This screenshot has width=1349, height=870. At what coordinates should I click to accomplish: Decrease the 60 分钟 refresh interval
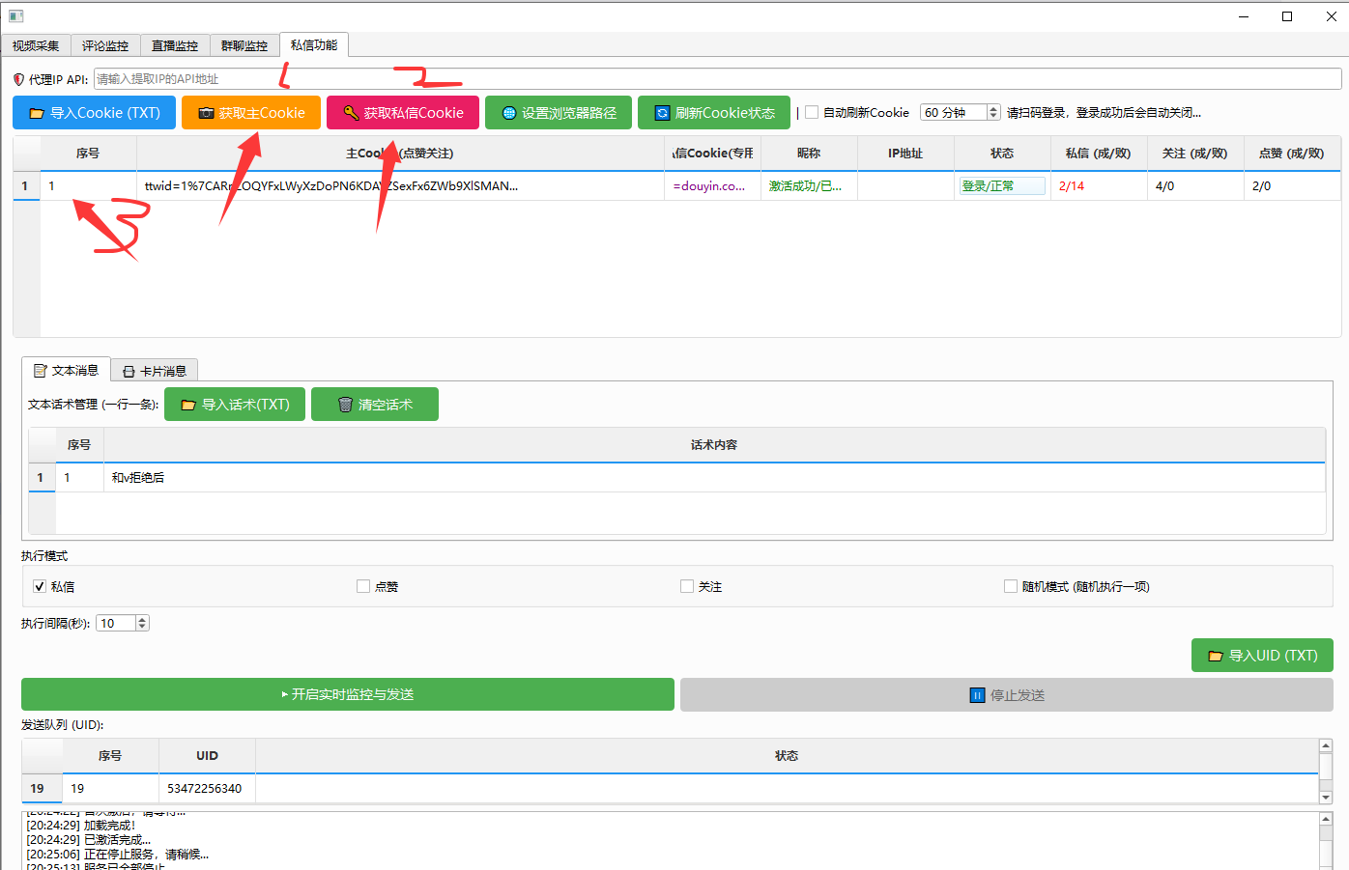pos(993,116)
